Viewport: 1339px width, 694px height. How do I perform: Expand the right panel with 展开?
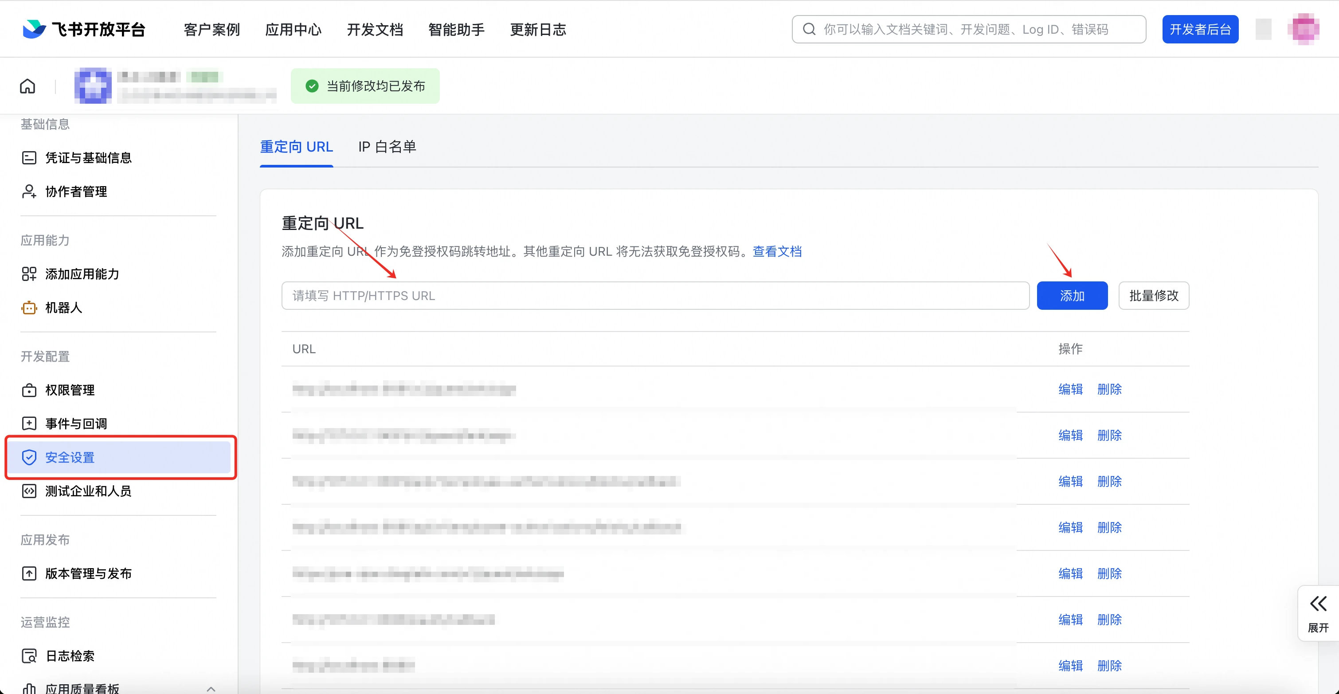click(x=1318, y=614)
